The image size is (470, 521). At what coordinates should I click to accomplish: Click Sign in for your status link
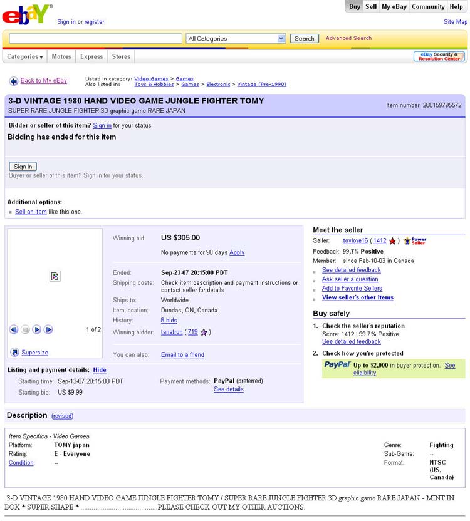[102, 126]
